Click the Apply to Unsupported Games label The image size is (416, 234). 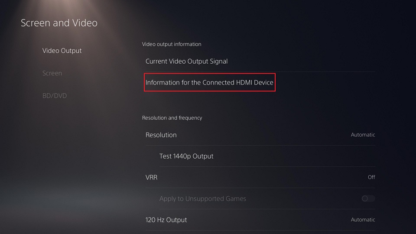point(203,198)
